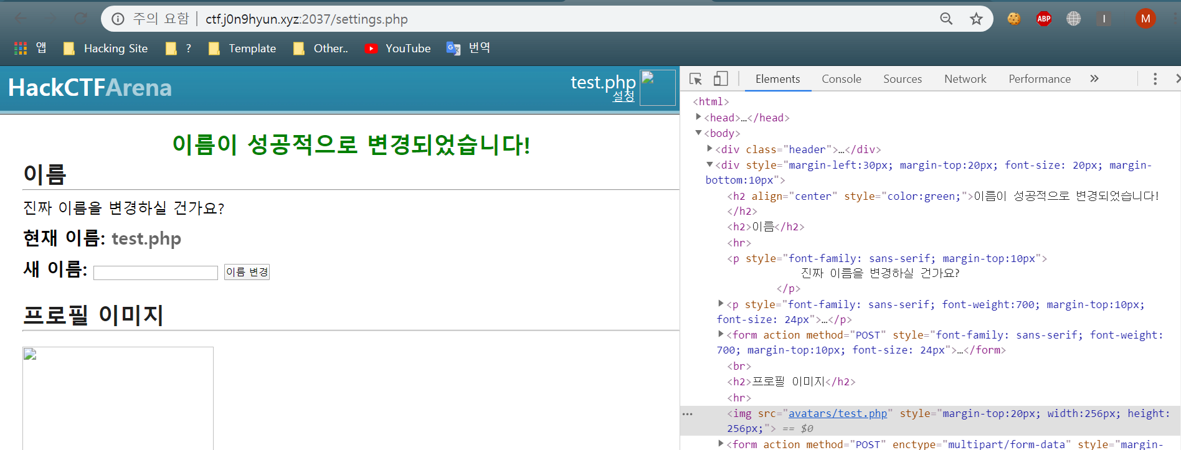Click the 이름 변경 button
This screenshot has width=1181, height=450.
247,272
